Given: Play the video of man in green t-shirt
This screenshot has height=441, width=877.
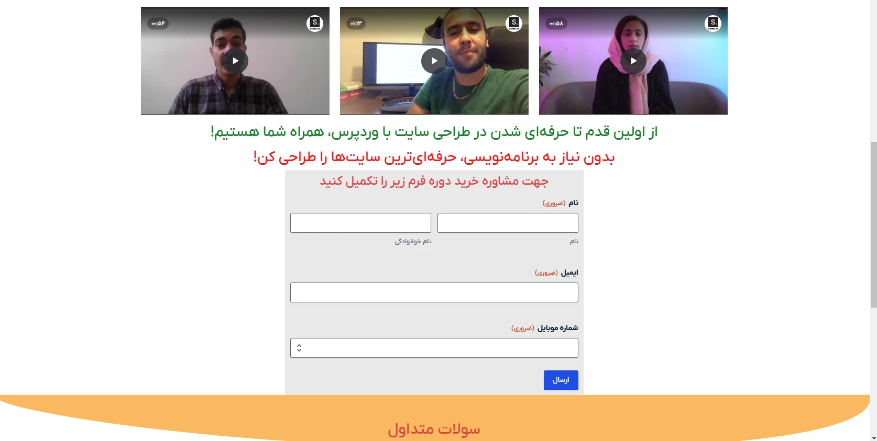Looking at the screenshot, I should pyautogui.click(x=434, y=61).
